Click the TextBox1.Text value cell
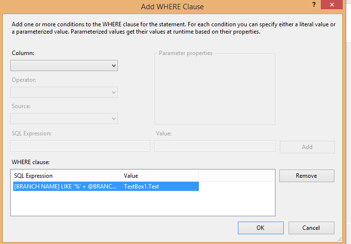 pyautogui.click(x=141, y=187)
